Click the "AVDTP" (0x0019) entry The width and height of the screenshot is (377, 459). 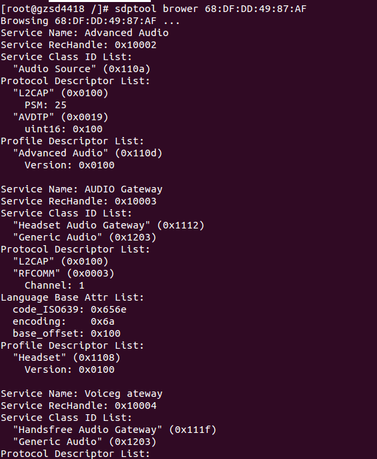(x=61, y=117)
